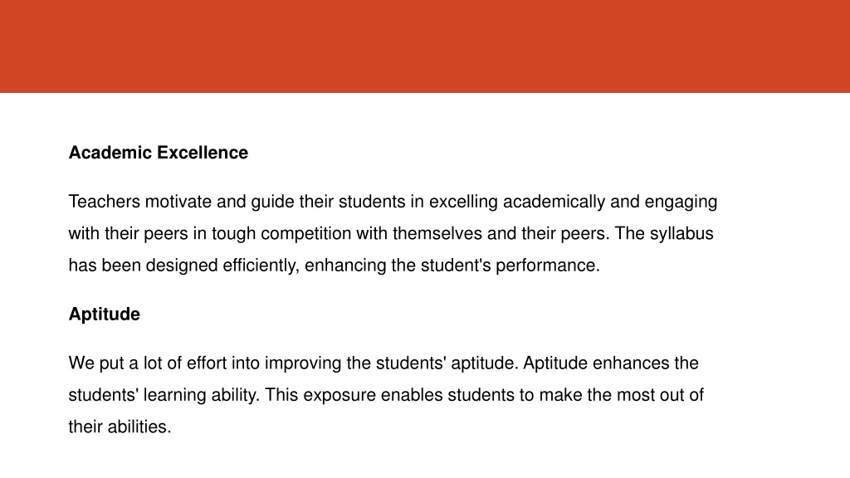Click the word "engaging" at end of first line

coord(681,202)
